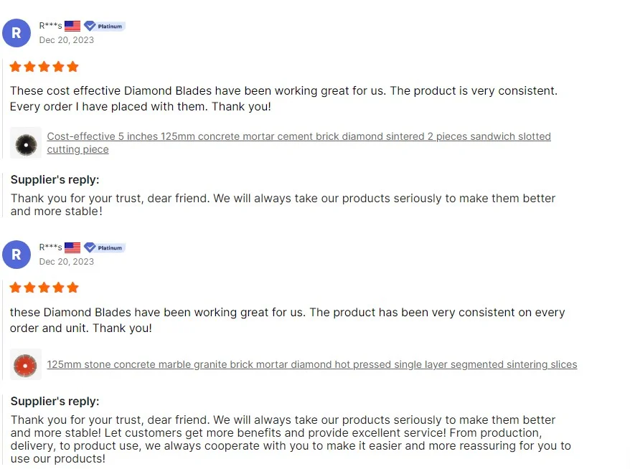The image size is (630, 469).
Task: Click second reviewer's blue R avatar
Action: 17,255
